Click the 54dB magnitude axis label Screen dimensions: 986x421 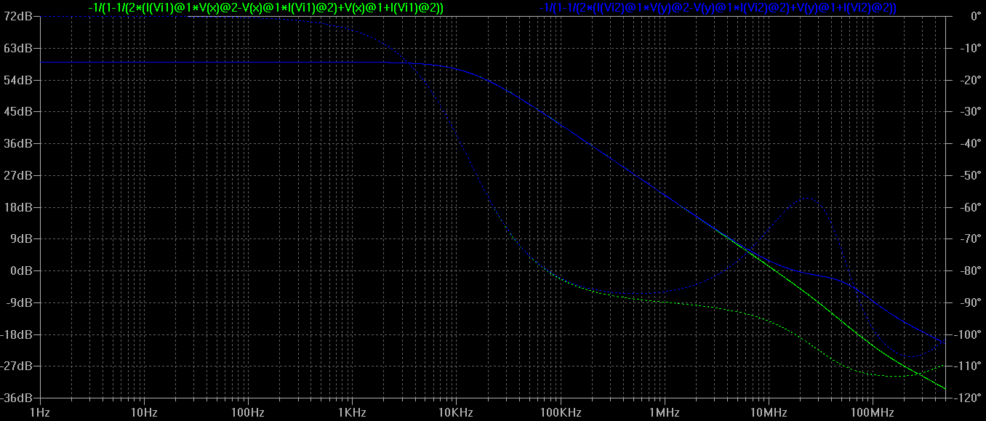17,80
